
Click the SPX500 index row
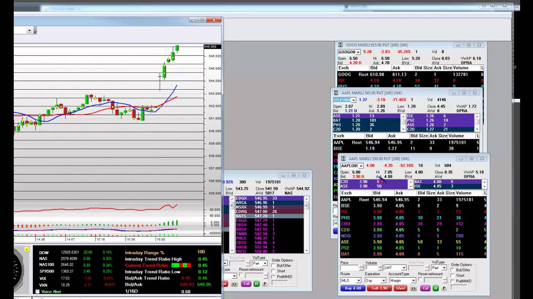[x=76, y=271]
